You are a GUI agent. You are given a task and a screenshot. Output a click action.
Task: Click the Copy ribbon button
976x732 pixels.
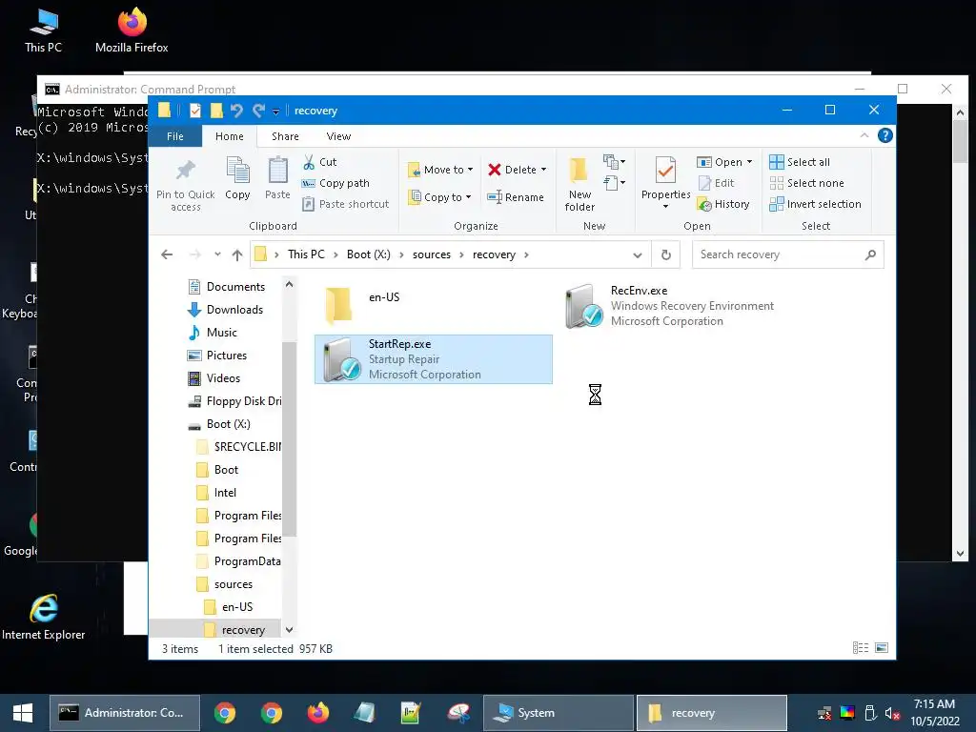coord(237,178)
